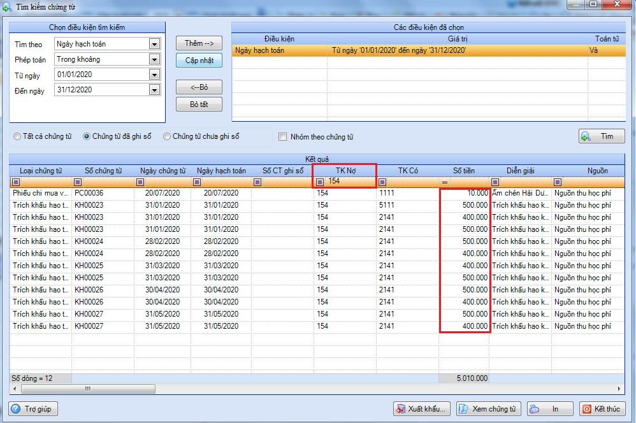Click the title bar application icon
Viewport: 636px width, 423px height.
[7, 7]
